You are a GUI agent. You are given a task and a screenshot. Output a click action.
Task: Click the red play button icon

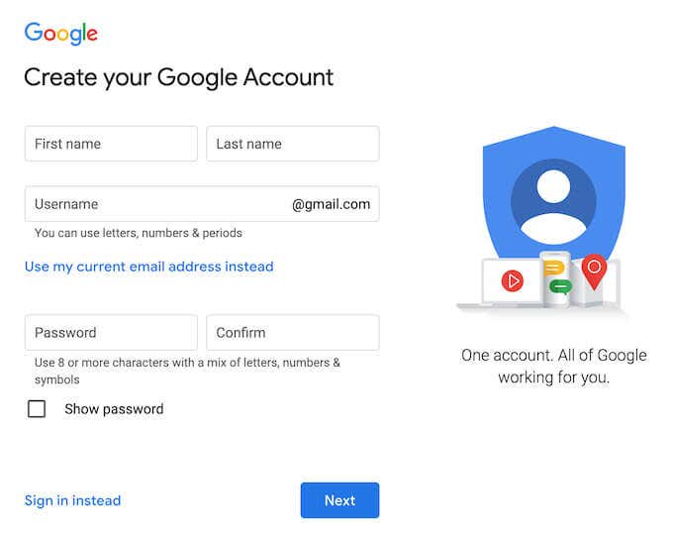tap(512, 280)
